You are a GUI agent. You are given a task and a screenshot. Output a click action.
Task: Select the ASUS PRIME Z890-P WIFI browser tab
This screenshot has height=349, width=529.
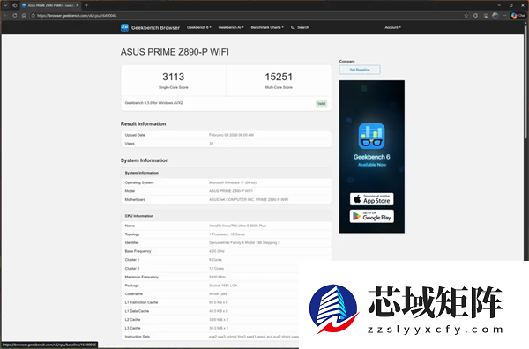pos(50,5)
